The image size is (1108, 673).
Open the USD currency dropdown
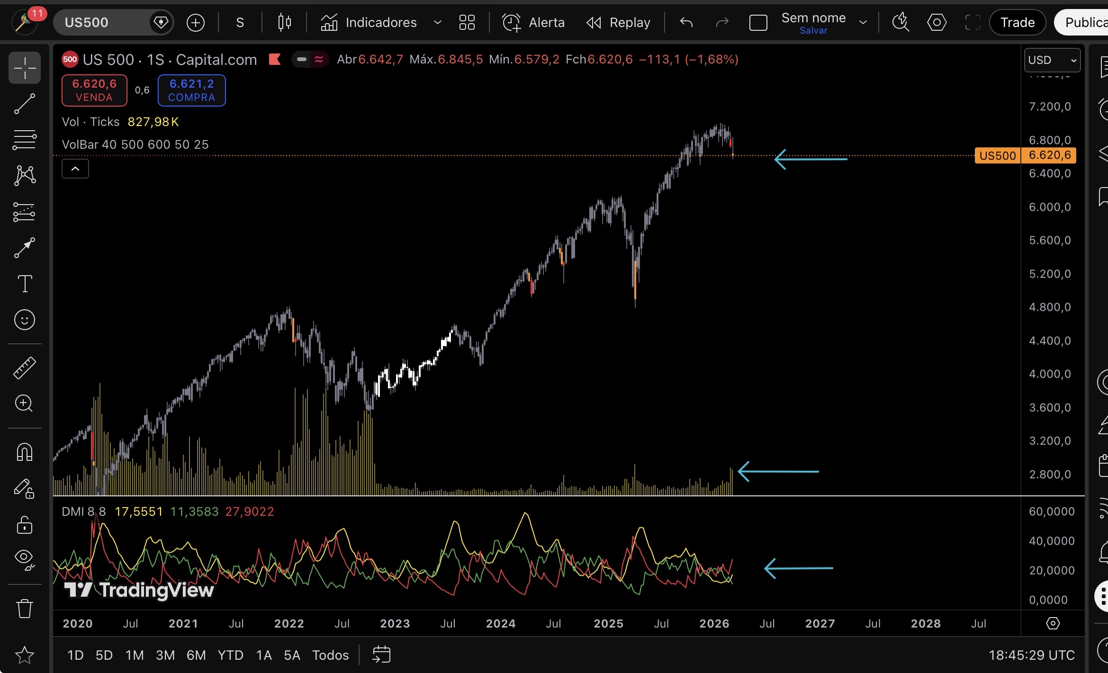point(1052,60)
